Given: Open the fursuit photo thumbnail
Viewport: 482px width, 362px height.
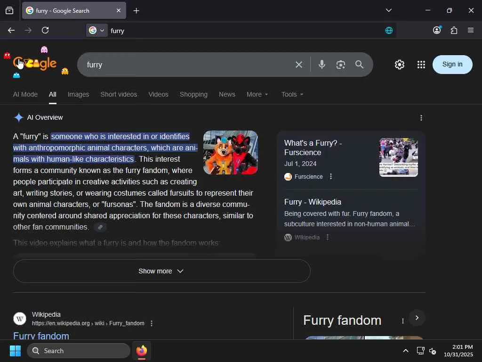Looking at the screenshot, I should [231, 152].
